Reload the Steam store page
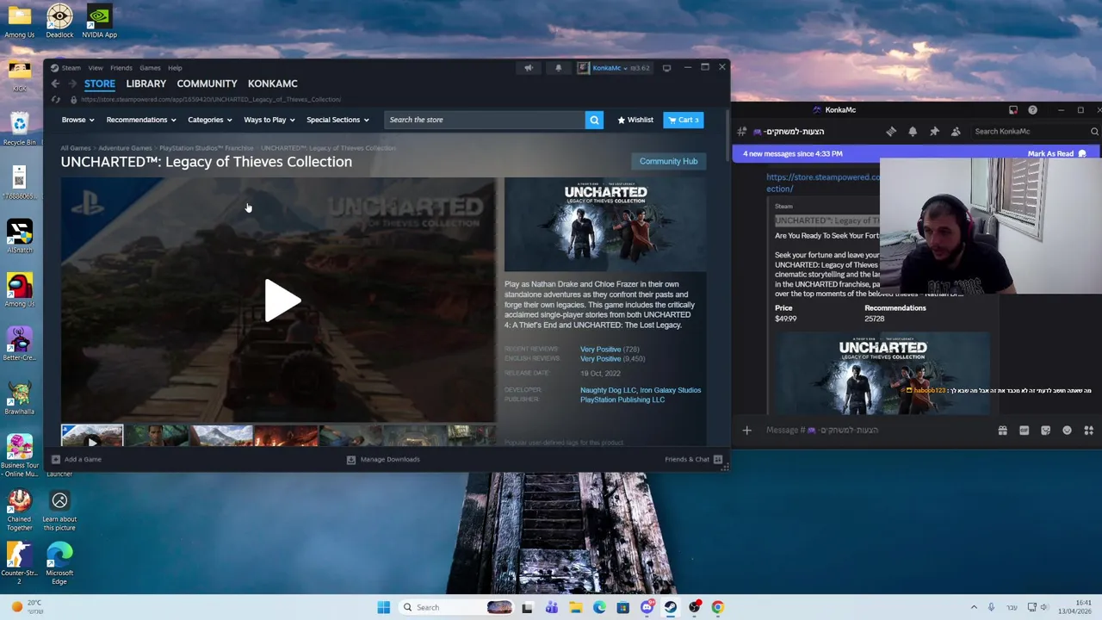This screenshot has height=620, width=1102. pos(56,100)
